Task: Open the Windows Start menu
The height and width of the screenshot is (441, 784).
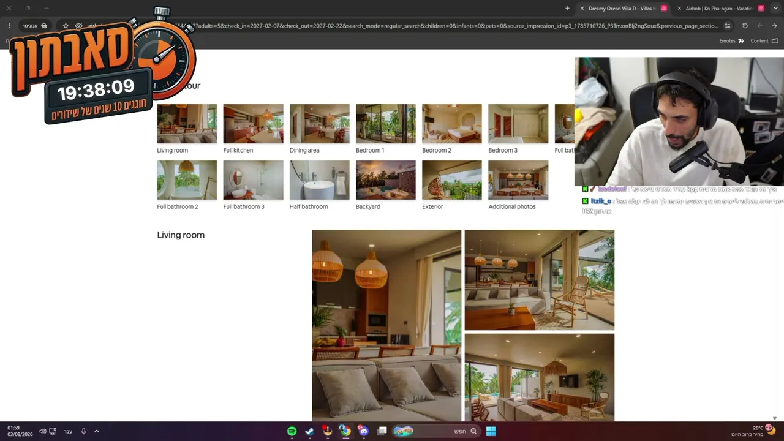Action: click(x=491, y=431)
